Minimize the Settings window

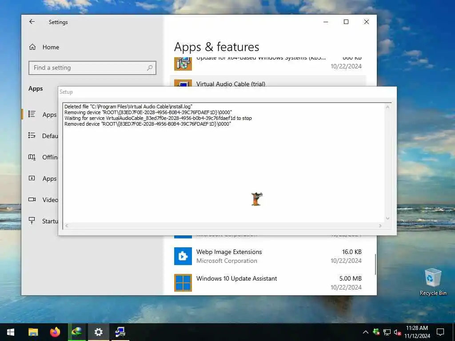click(326, 22)
